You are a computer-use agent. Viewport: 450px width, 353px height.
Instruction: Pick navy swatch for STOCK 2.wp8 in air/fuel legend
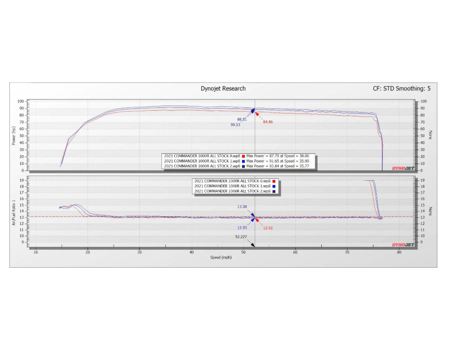tap(274, 191)
